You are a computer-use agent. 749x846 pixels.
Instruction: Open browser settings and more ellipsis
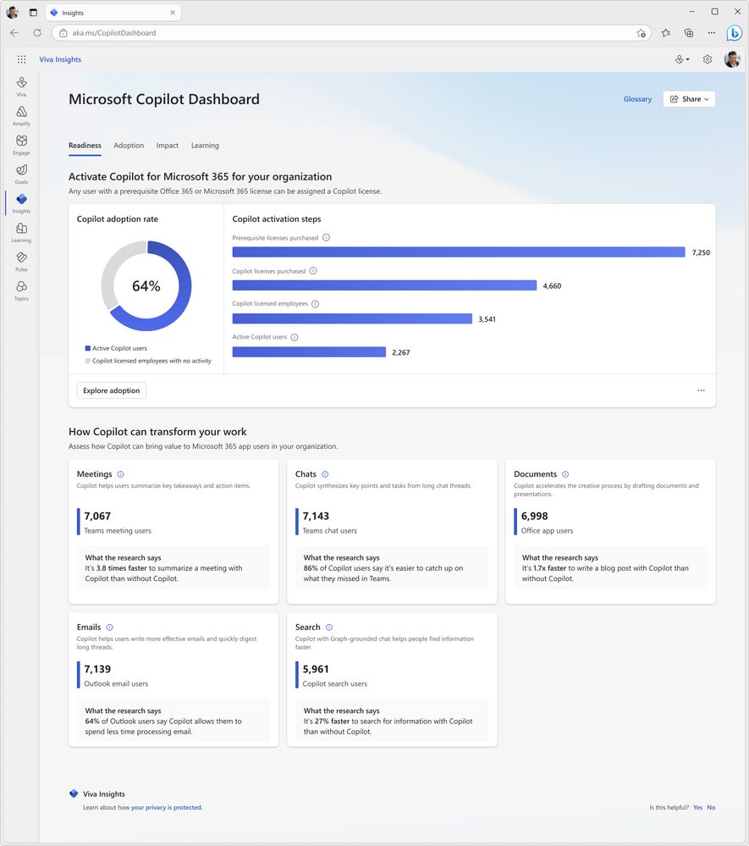tap(712, 33)
